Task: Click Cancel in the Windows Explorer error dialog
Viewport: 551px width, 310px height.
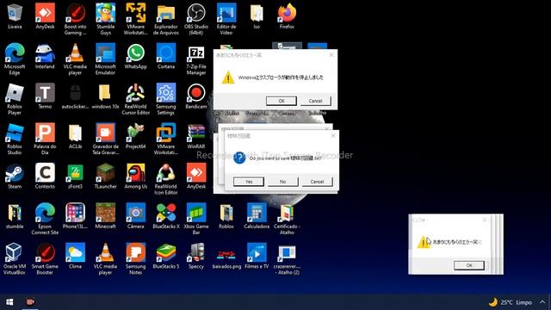Action: (316, 101)
